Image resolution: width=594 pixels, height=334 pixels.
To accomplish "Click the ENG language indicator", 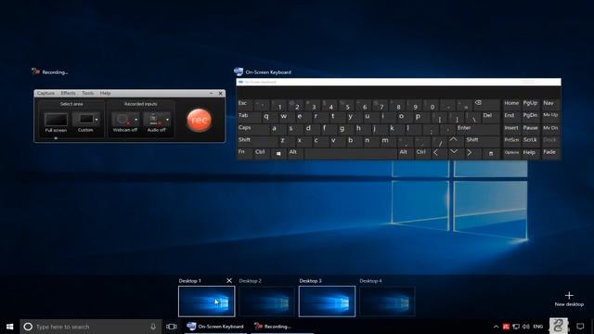I will coord(538,327).
